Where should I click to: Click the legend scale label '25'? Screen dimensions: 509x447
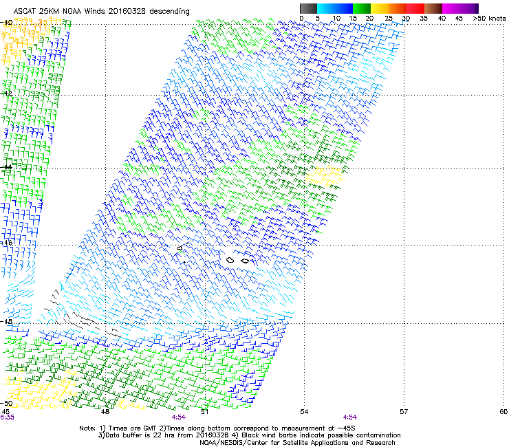pos(389,19)
